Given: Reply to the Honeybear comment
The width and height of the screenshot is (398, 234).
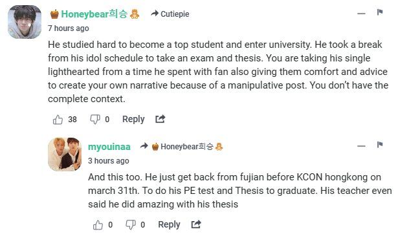Looking at the screenshot, I should pos(133,119).
